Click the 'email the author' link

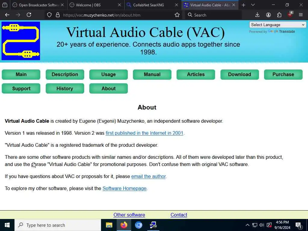(x=149, y=176)
